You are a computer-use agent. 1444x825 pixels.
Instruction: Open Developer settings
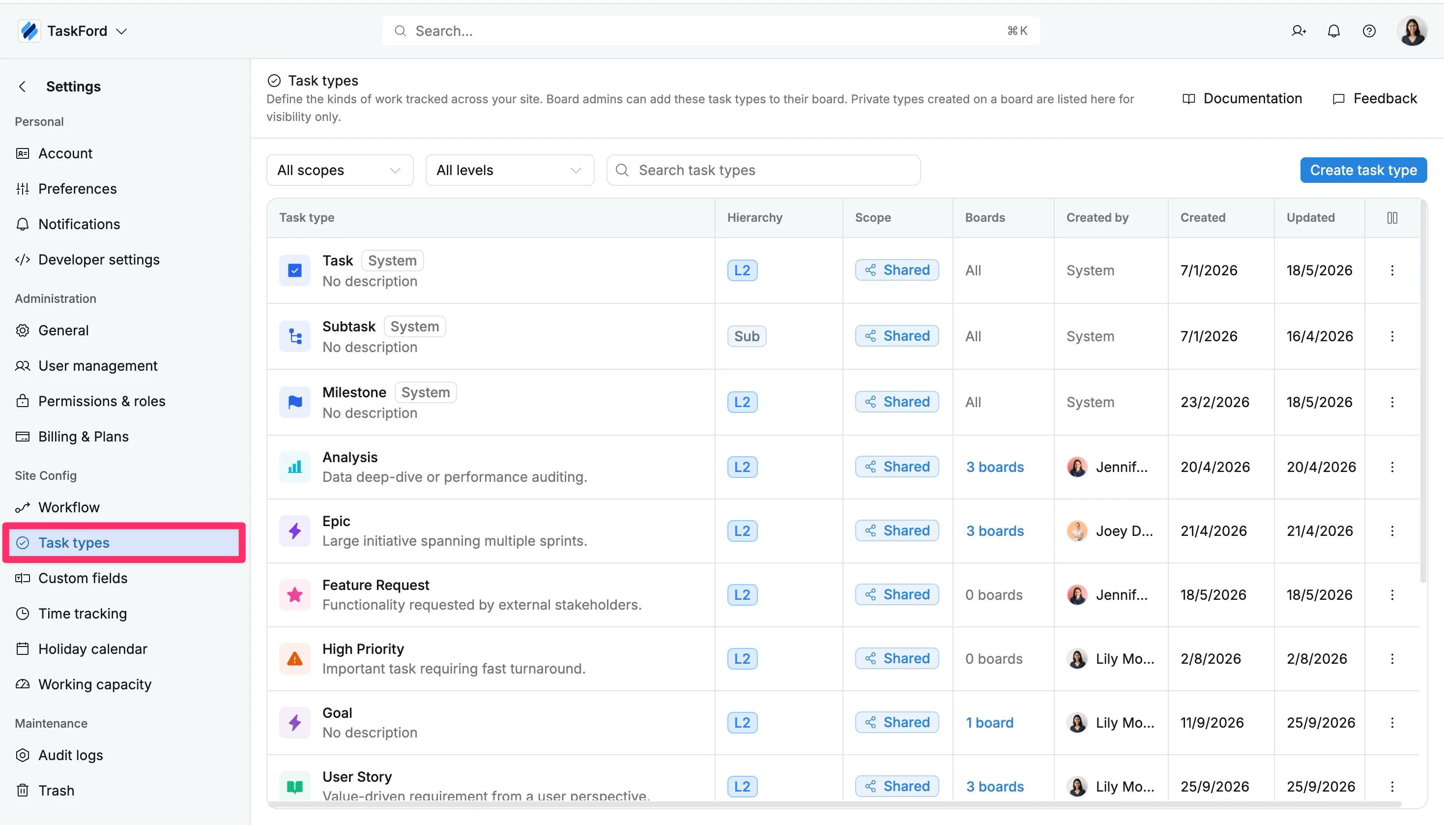tap(126, 260)
